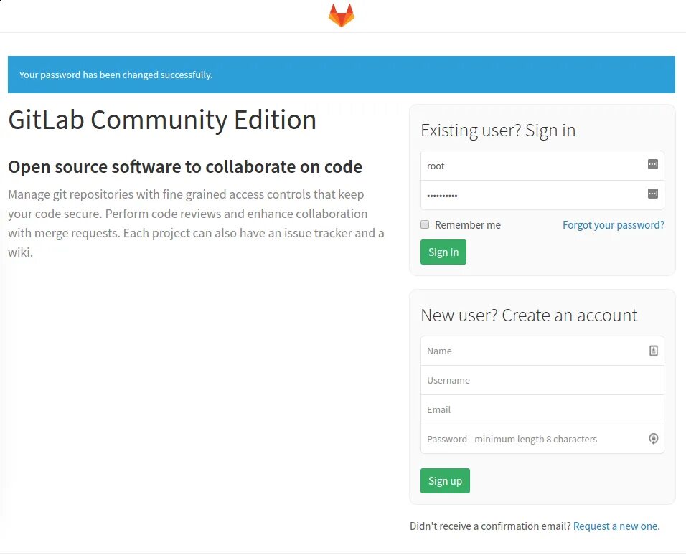This screenshot has width=686, height=555.
Task: Click the GitLab Community Edition heading
Action: coord(162,120)
